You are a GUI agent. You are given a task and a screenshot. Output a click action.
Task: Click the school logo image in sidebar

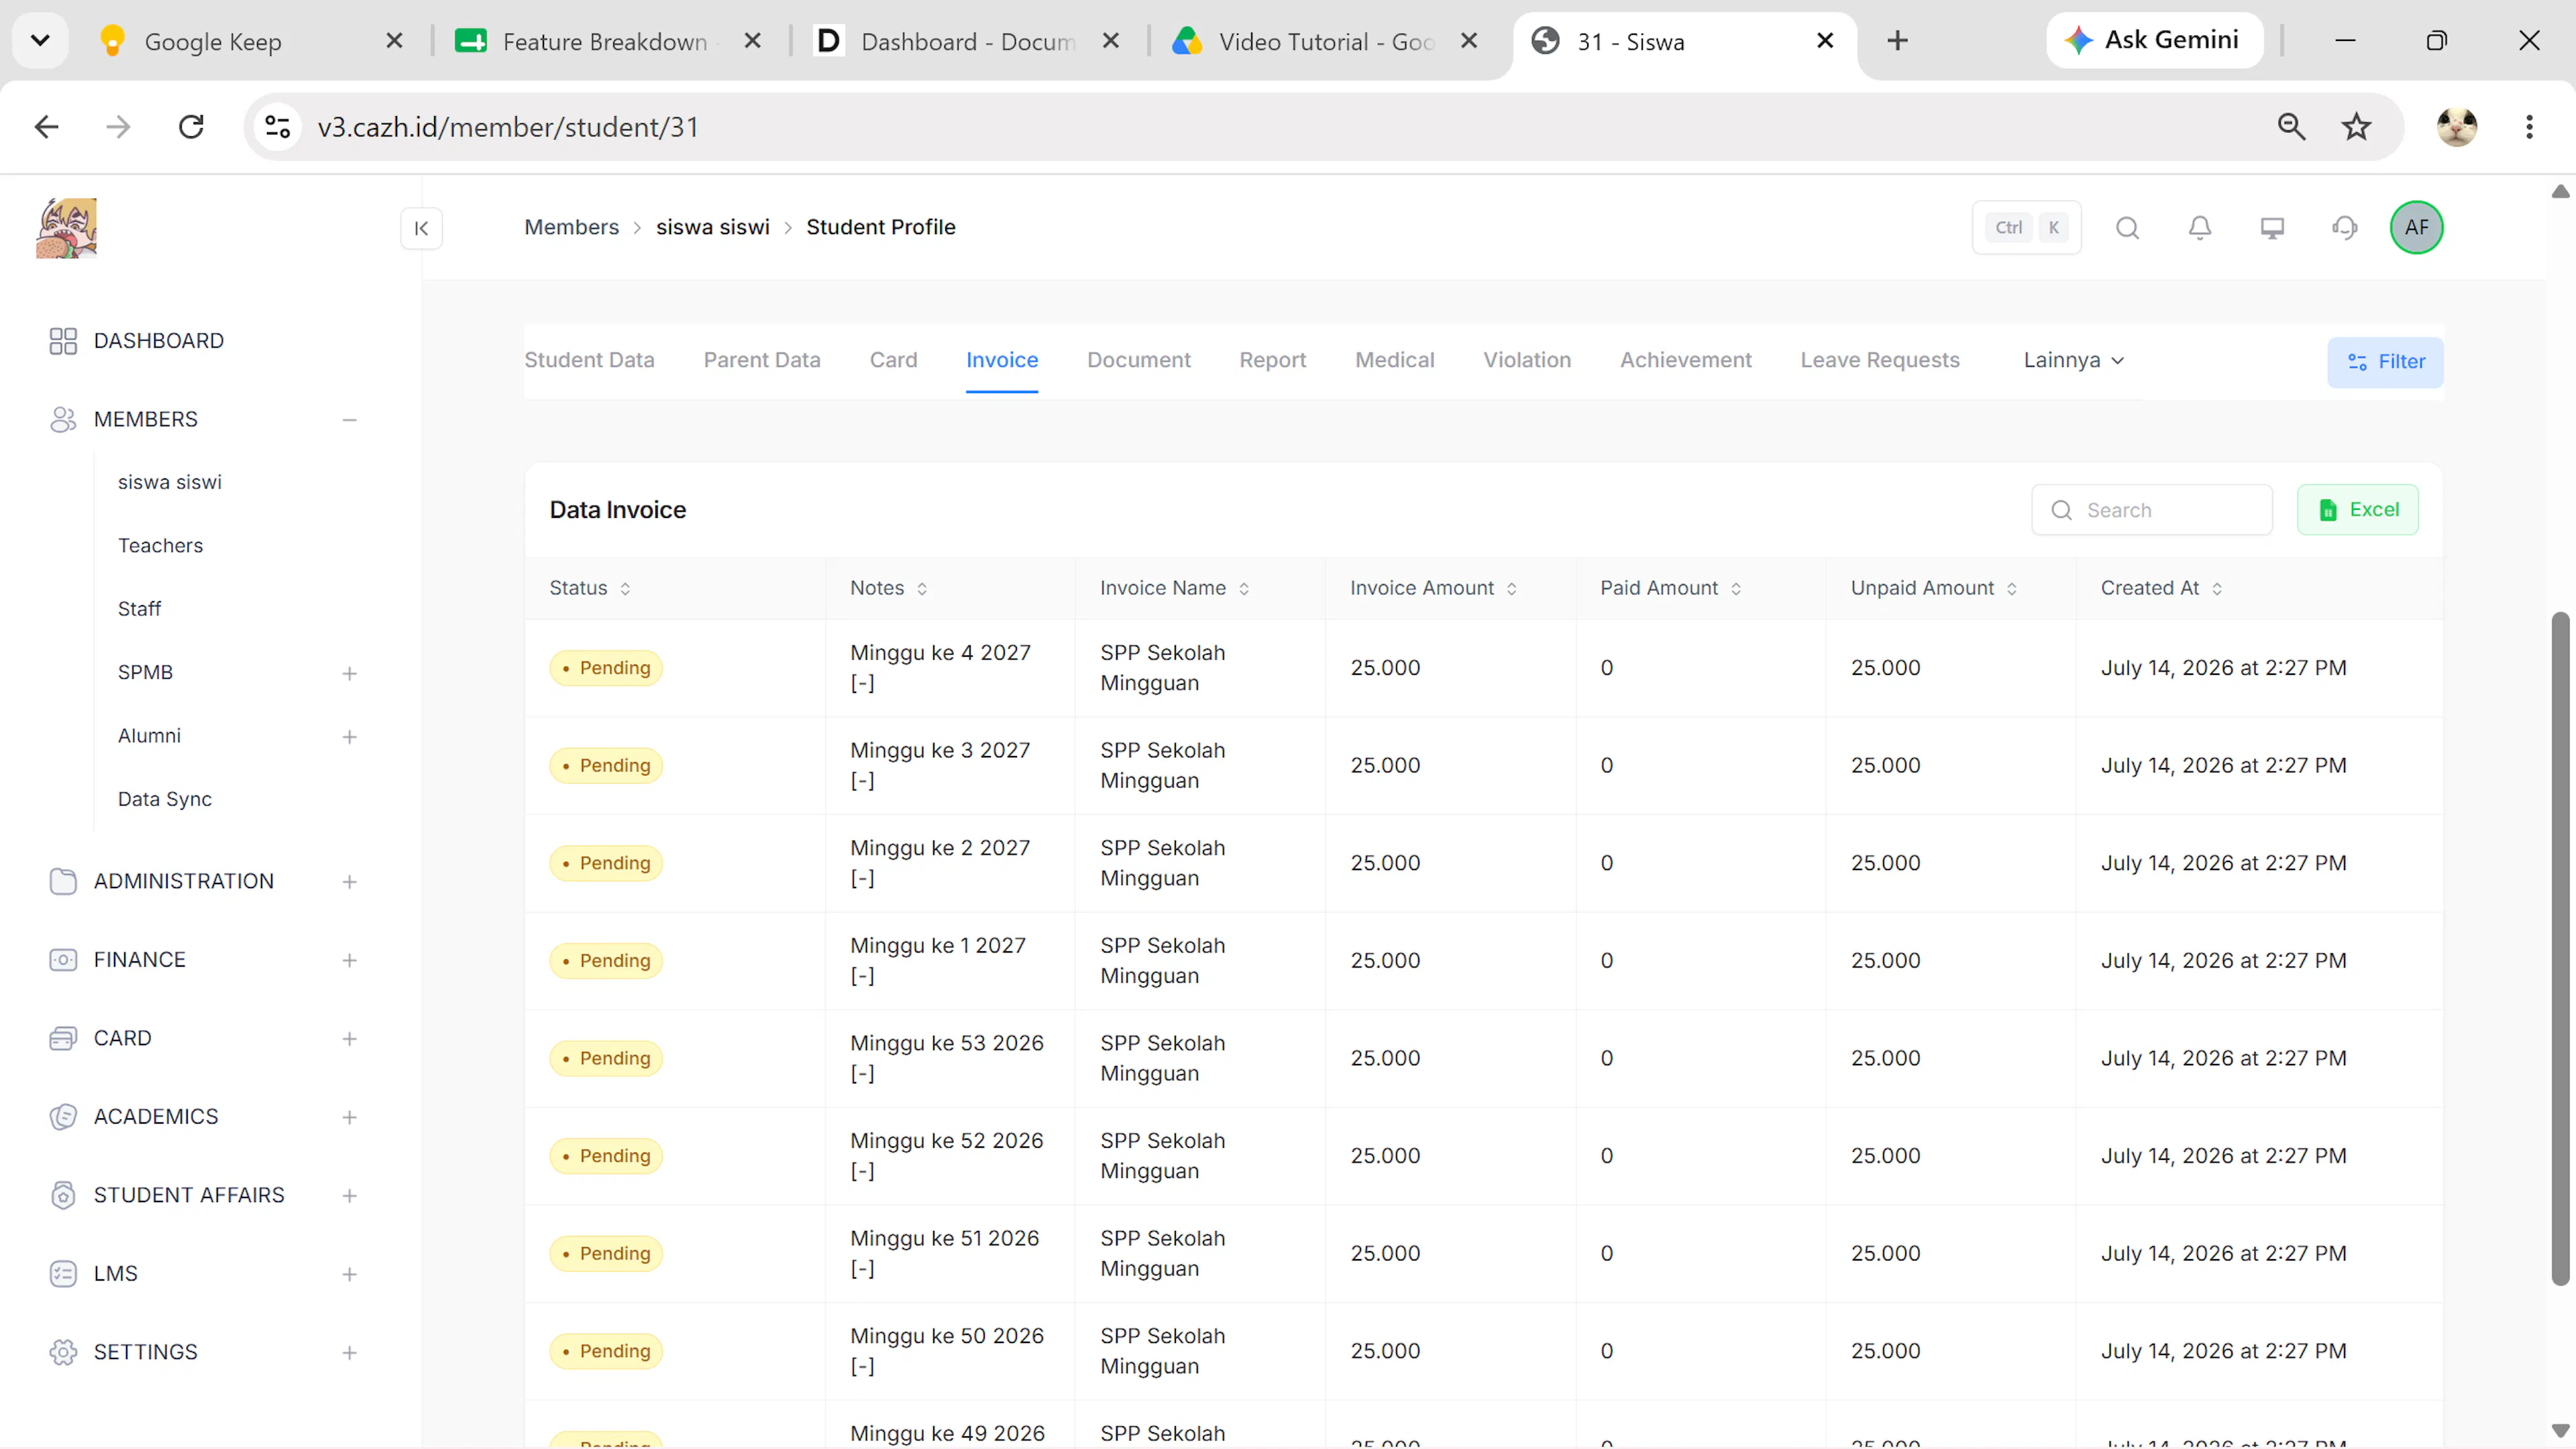(66, 228)
